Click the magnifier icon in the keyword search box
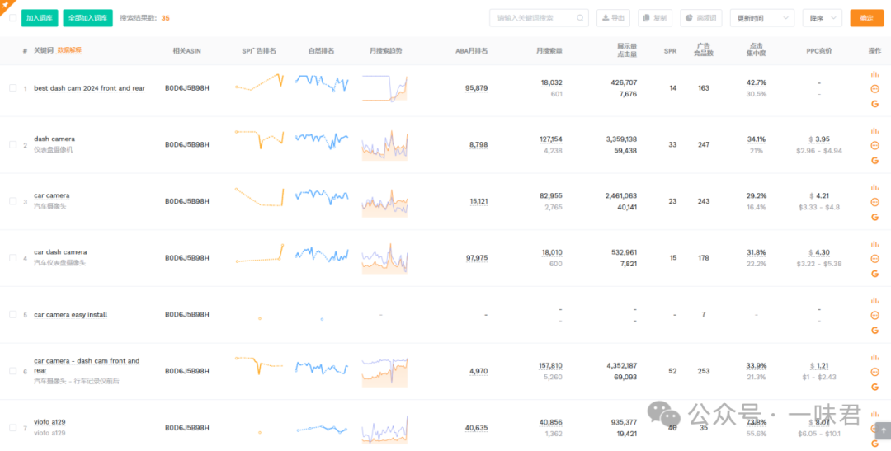 580,17
